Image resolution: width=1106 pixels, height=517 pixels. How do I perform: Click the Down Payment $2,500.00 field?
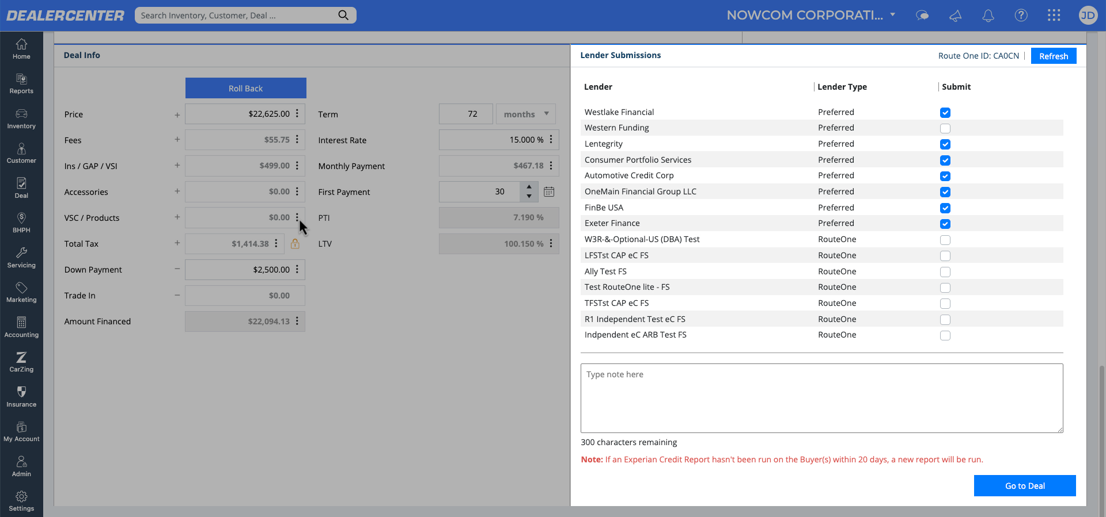(245, 269)
